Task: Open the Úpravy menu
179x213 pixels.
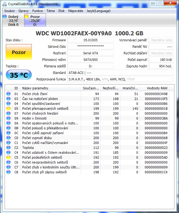Action: point(23,11)
